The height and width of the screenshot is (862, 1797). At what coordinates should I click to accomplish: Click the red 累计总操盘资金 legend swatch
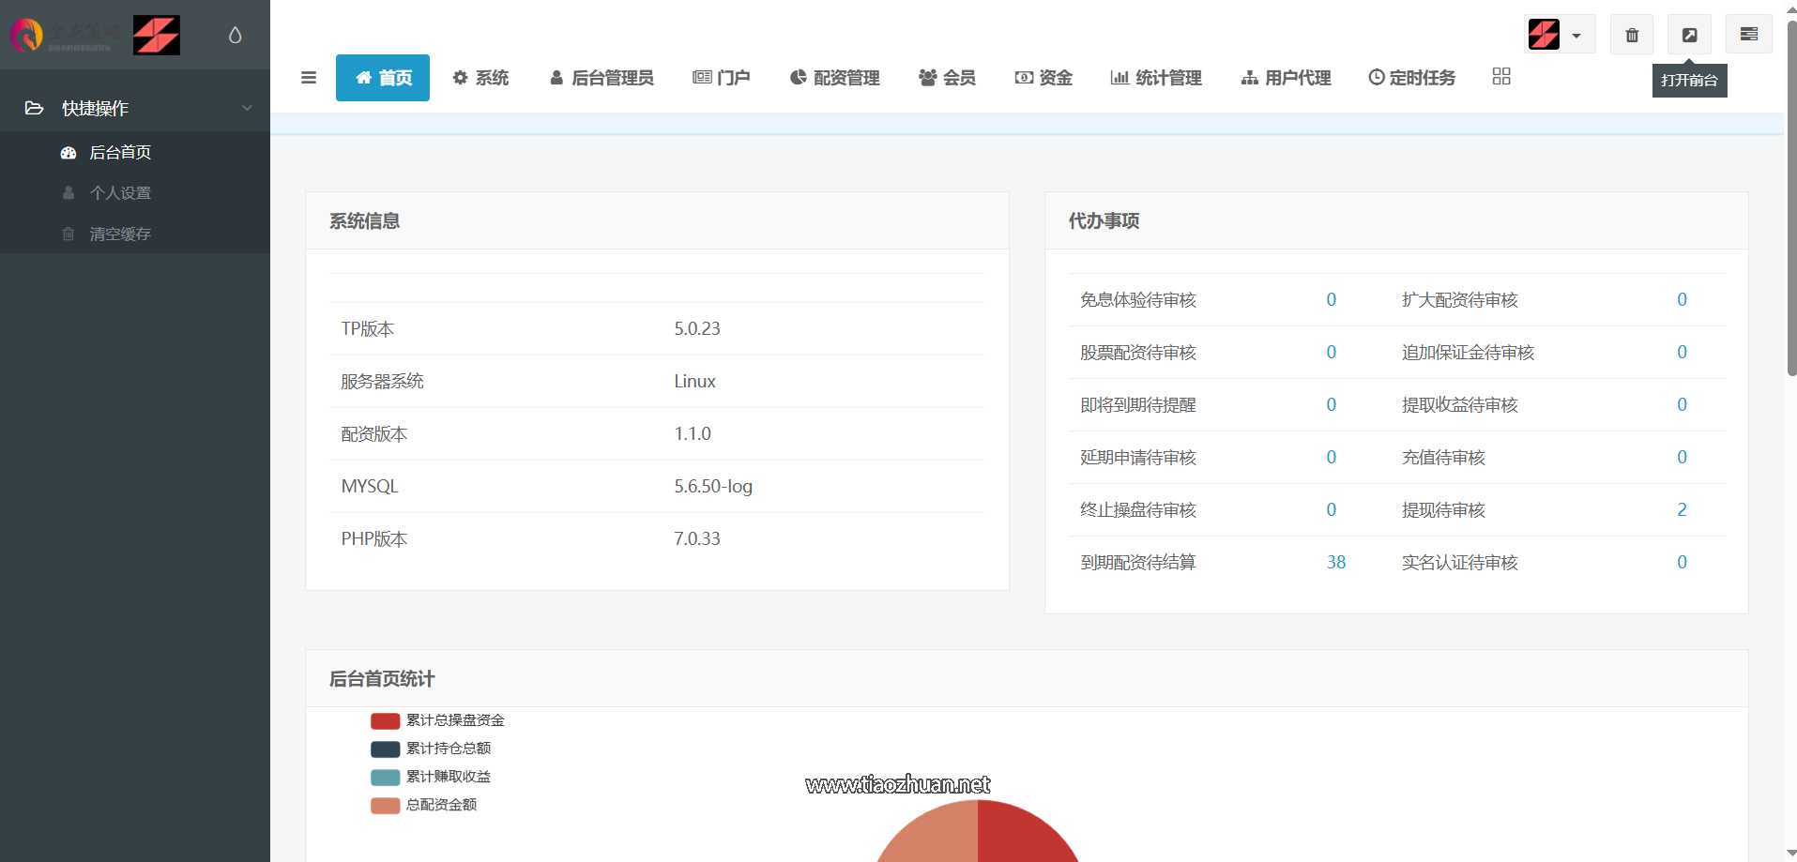pyautogui.click(x=385, y=720)
